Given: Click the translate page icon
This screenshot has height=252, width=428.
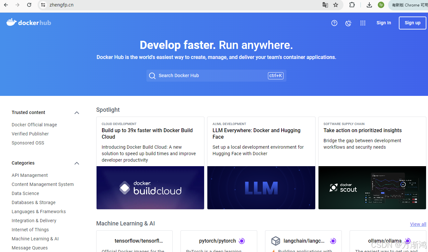Looking at the screenshot, I should tap(325, 5).
